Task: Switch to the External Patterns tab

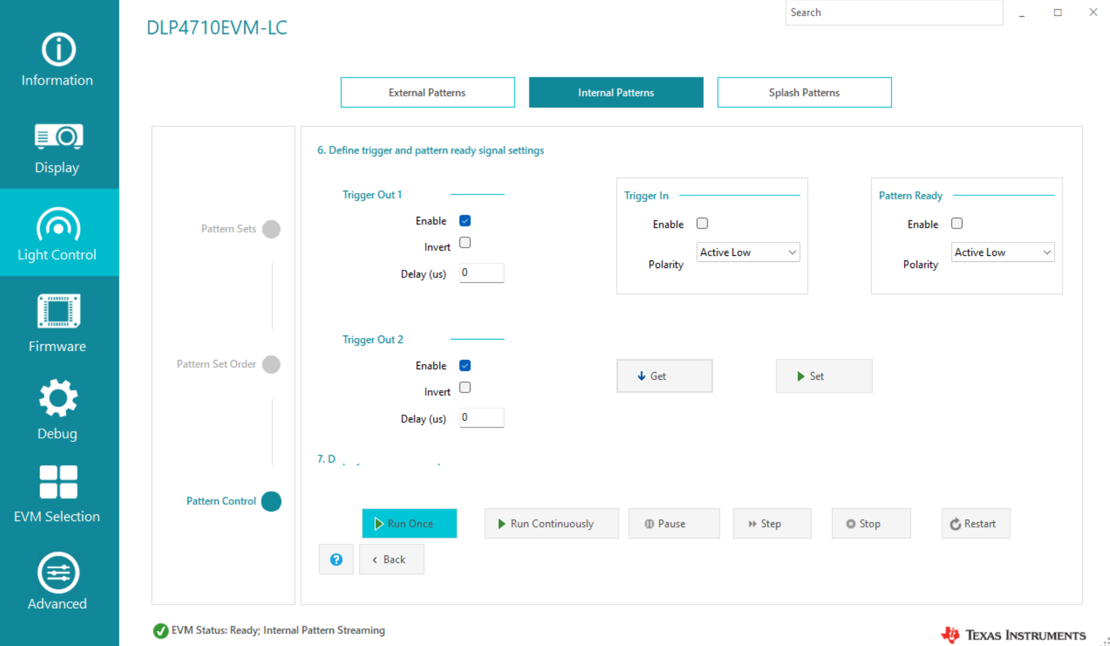Action: tap(427, 92)
